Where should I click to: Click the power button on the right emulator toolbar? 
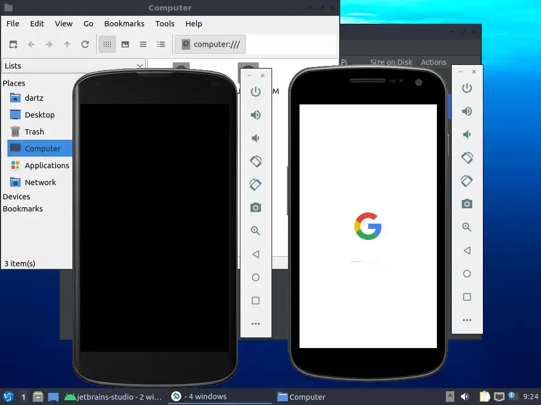tap(467, 88)
